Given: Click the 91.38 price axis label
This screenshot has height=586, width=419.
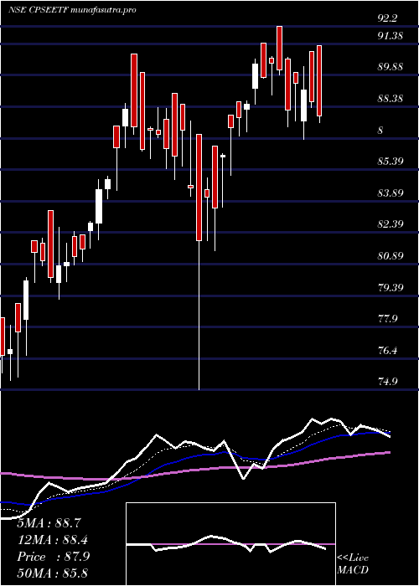Looking at the screenshot, I should (x=391, y=36).
